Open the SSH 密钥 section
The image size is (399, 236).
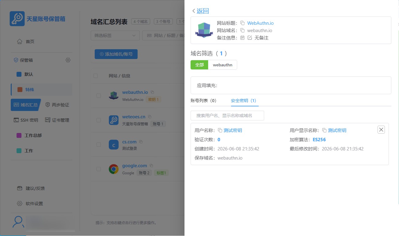pyautogui.click(x=26, y=120)
